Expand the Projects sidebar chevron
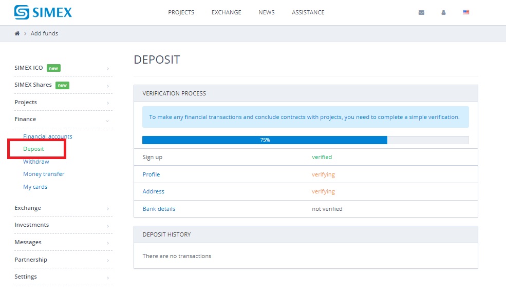The height and width of the screenshot is (295, 506). (108, 103)
